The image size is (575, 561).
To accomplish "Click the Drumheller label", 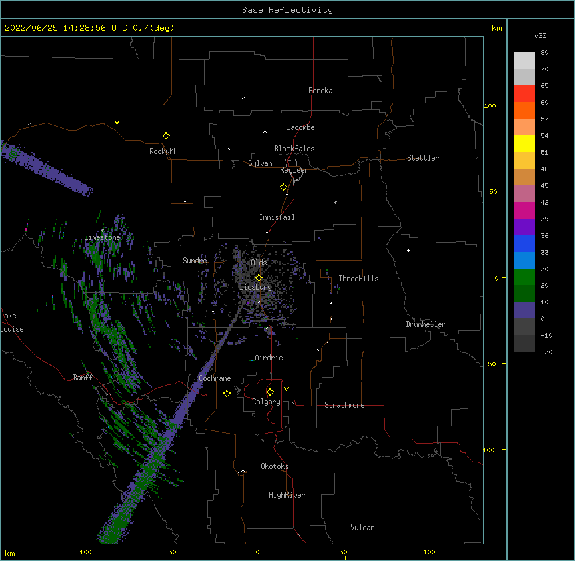I will click(x=426, y=324).
